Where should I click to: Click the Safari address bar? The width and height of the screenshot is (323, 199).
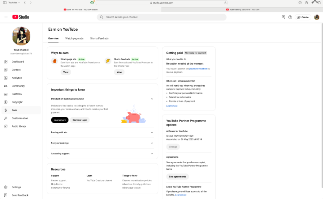[x=162, y=3]
